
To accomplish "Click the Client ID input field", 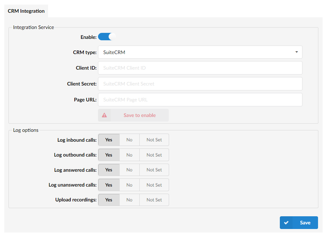I will pyautogui.click(x=200, y=68).
